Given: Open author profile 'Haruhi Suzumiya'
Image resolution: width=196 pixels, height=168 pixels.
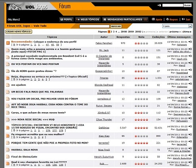Looking at the screenshot, I should [104, 157].
